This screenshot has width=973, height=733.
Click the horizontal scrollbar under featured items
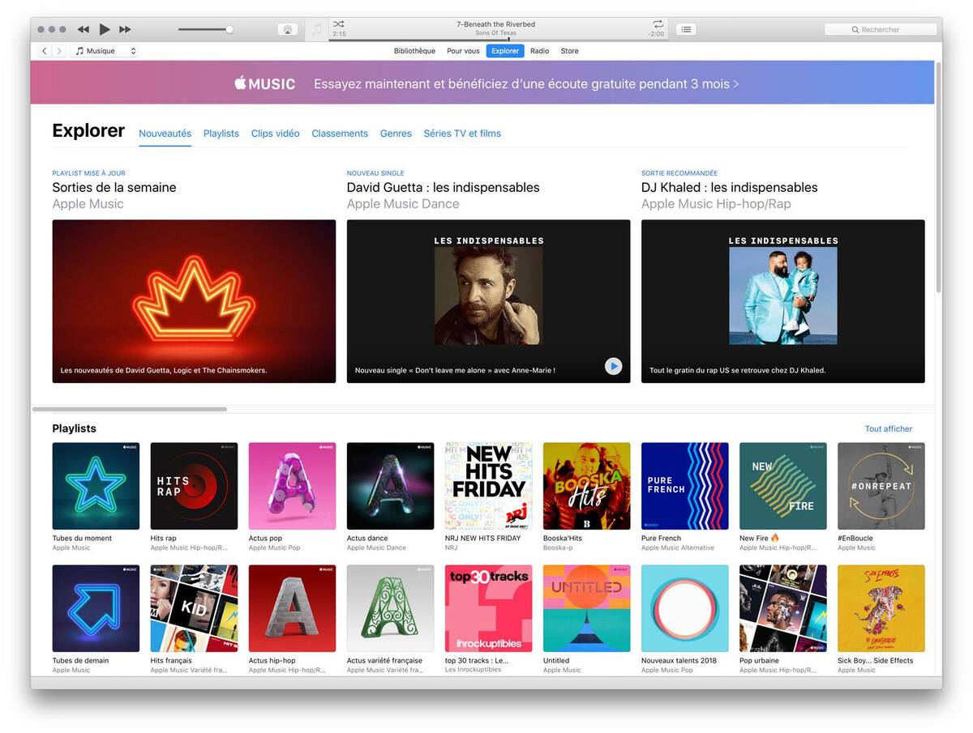pyautogui.click(x=129, y=409)
